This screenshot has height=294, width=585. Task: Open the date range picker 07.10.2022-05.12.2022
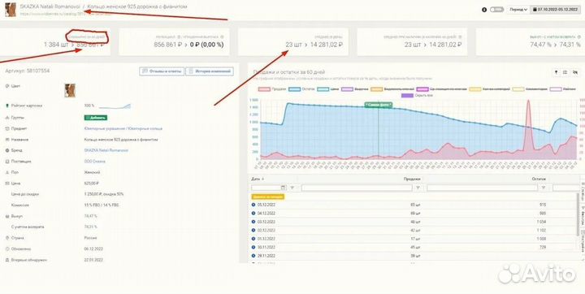pyautogui.click(x=555, y=9)
